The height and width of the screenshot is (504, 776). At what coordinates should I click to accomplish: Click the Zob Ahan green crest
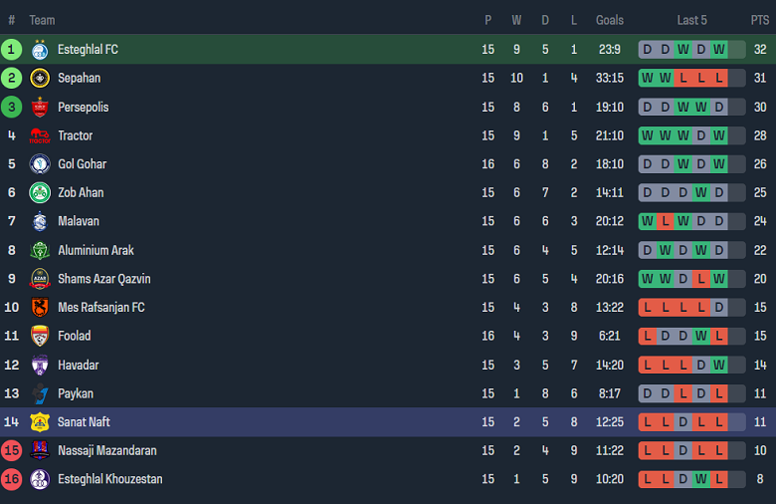(x=40, y=193)
